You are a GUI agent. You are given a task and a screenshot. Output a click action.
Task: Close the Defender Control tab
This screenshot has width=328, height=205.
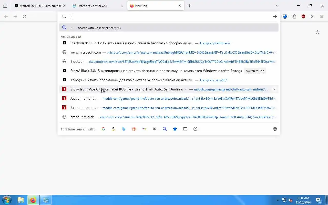(x=122, y=6)
